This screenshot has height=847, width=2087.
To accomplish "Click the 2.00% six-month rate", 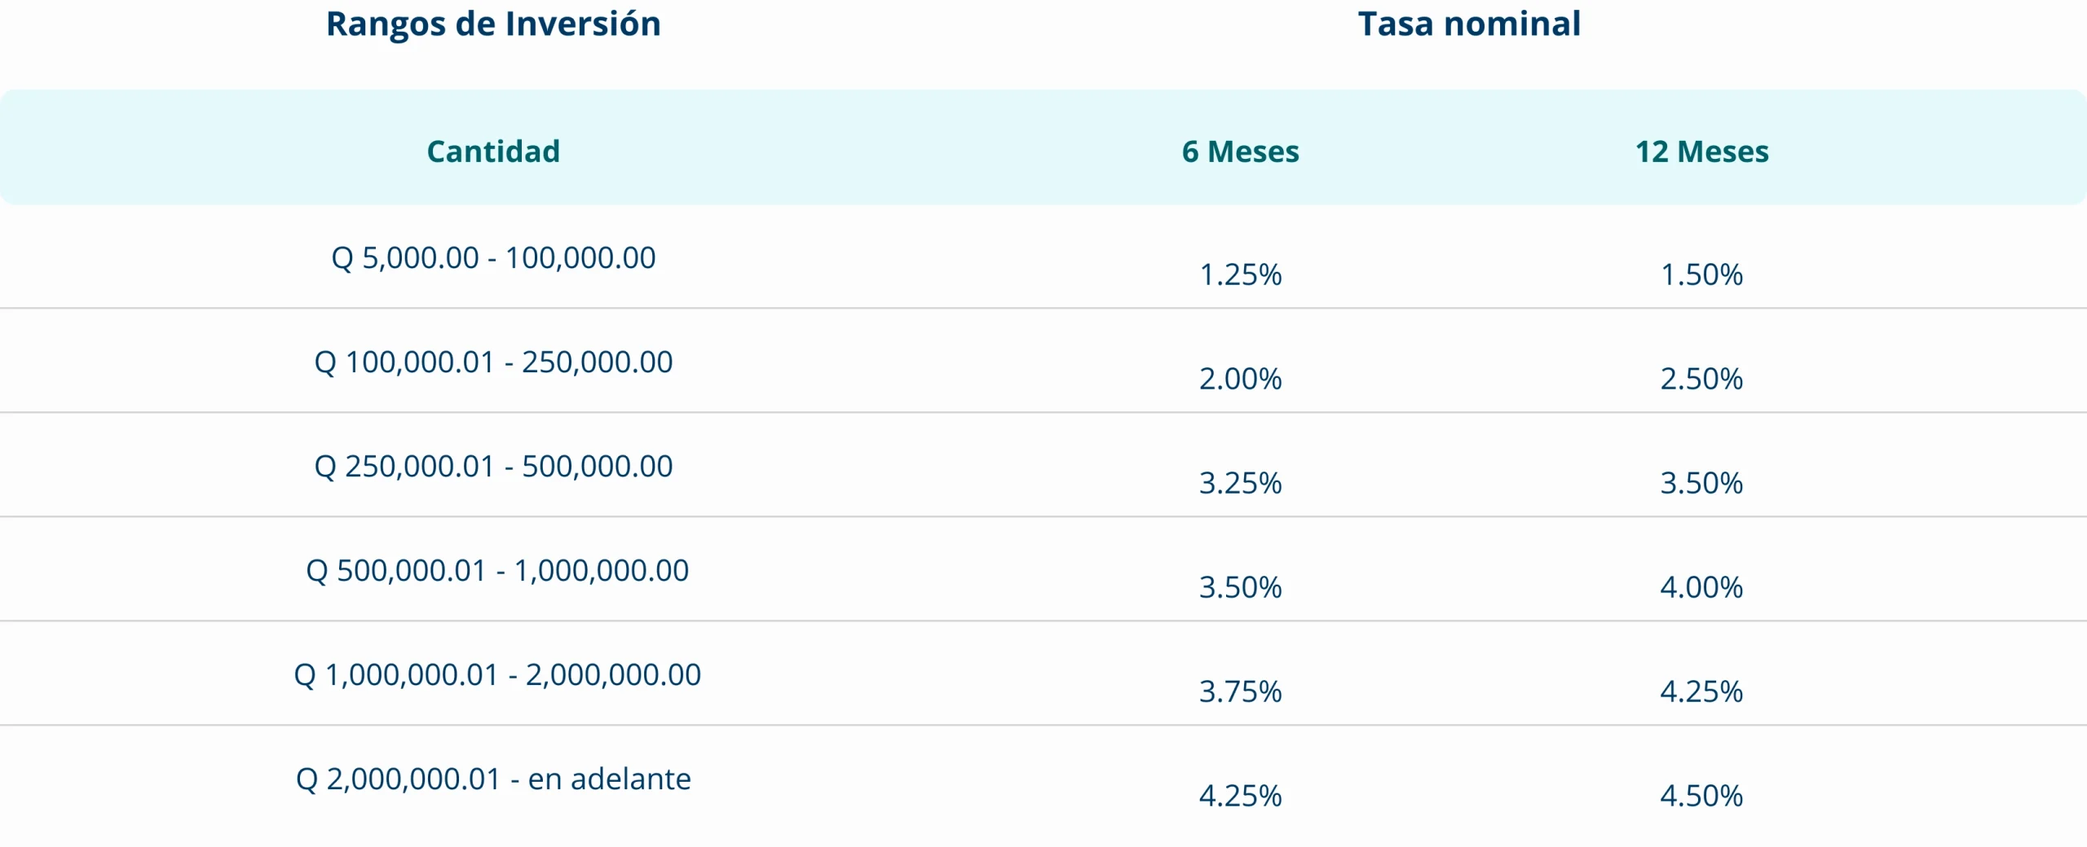I will [1240, 380].
